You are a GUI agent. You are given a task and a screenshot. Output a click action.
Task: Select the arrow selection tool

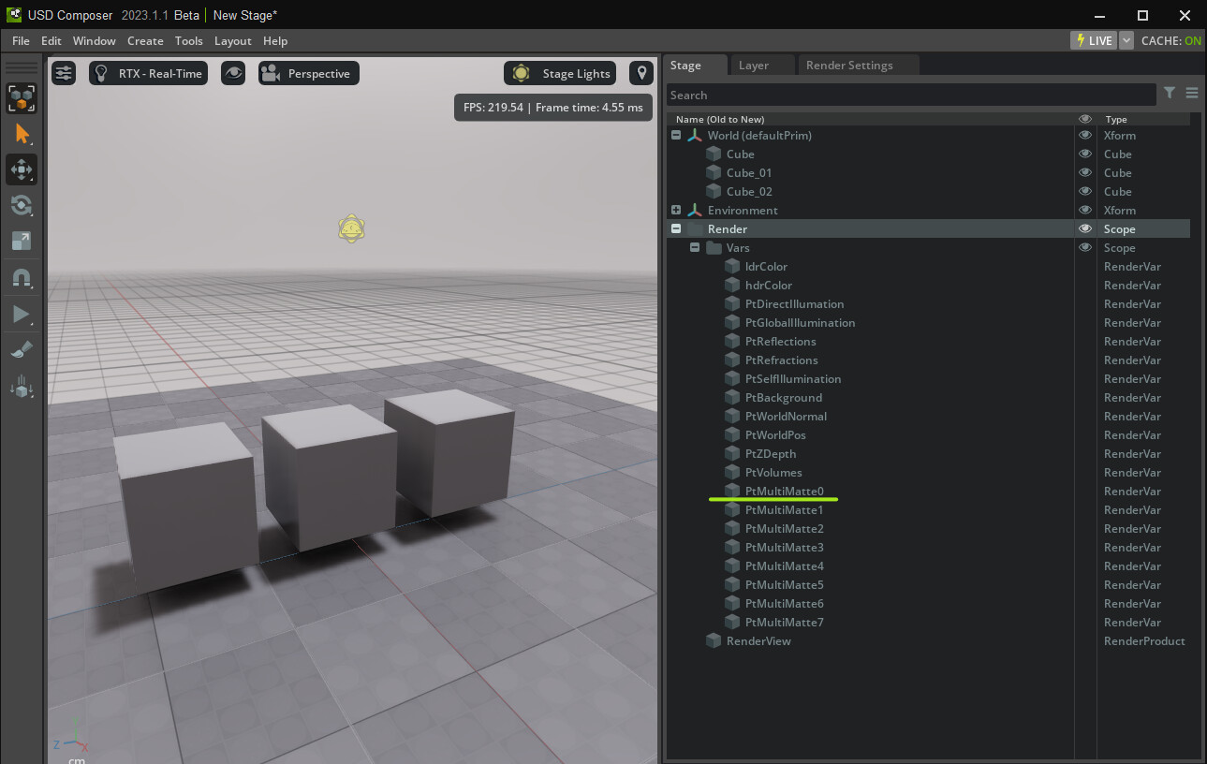tap(22, 134)
